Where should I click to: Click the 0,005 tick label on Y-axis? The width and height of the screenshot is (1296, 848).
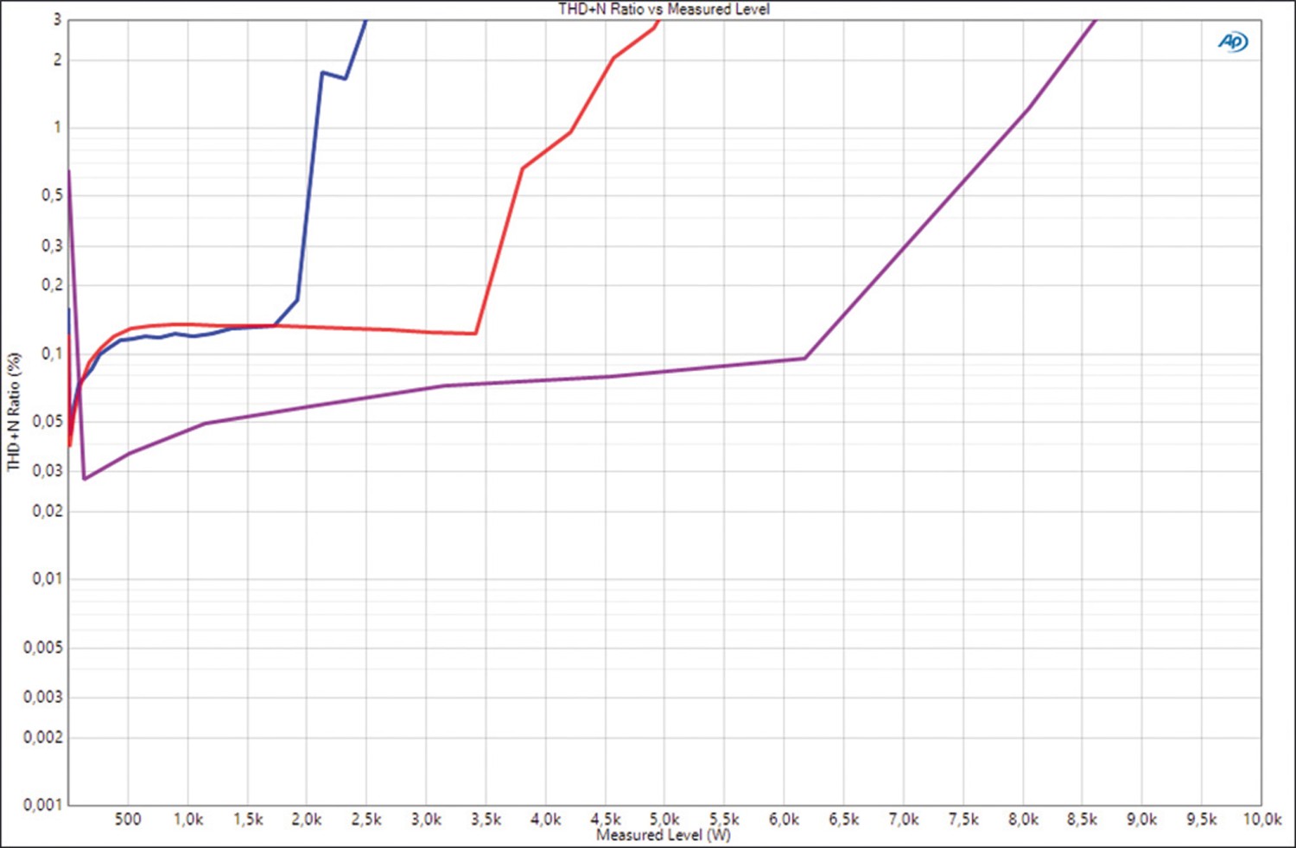(x=42, y=647)
